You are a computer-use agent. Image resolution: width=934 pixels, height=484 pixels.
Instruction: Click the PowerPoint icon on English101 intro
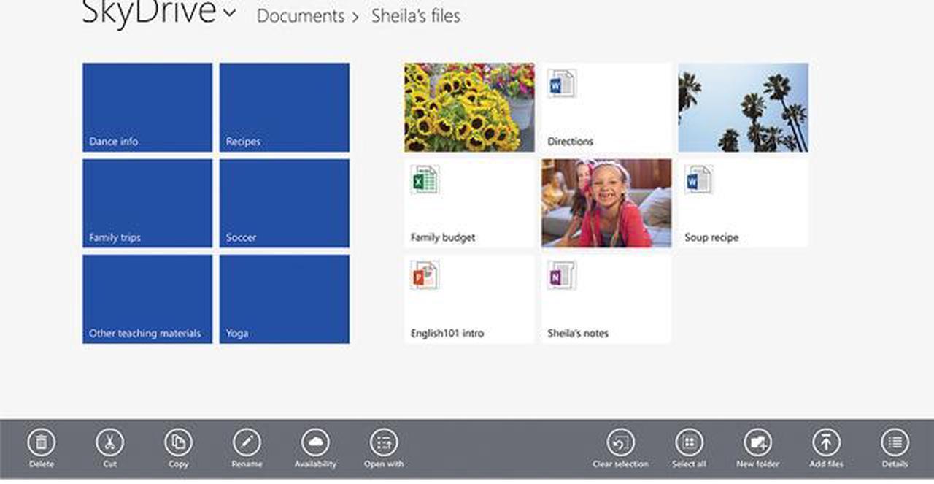[424, 275]
